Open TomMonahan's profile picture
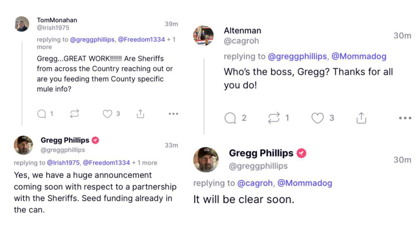This screenshot has height=226, width=418. click(22, 24)
